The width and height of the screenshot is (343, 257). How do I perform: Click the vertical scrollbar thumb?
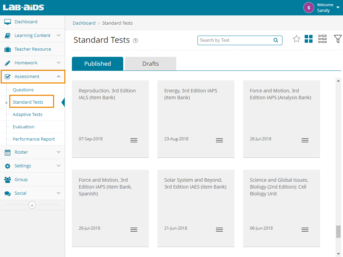(338, 231)
